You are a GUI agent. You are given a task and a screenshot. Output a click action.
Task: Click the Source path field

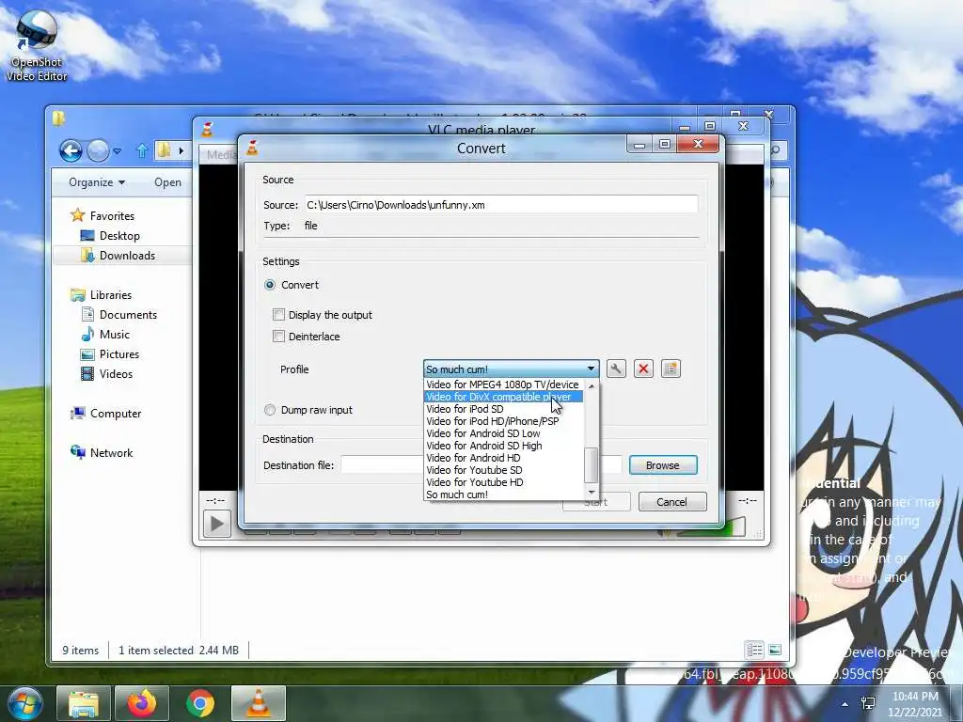501,205
